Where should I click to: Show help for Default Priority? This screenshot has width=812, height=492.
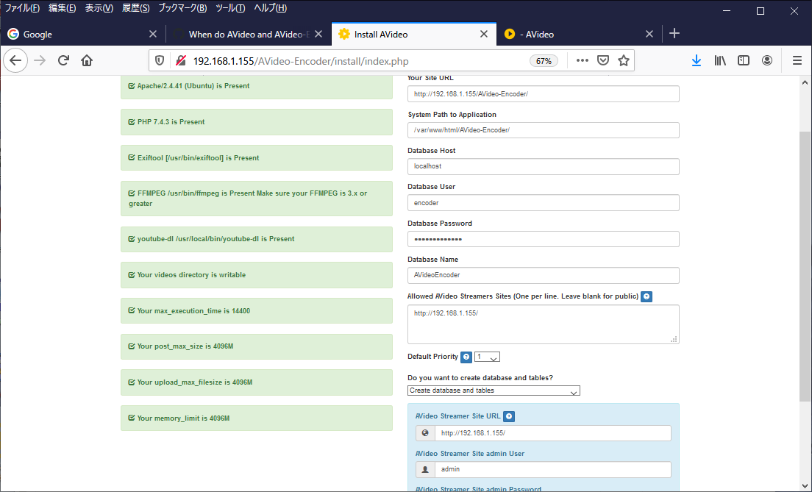coord(466,357)
